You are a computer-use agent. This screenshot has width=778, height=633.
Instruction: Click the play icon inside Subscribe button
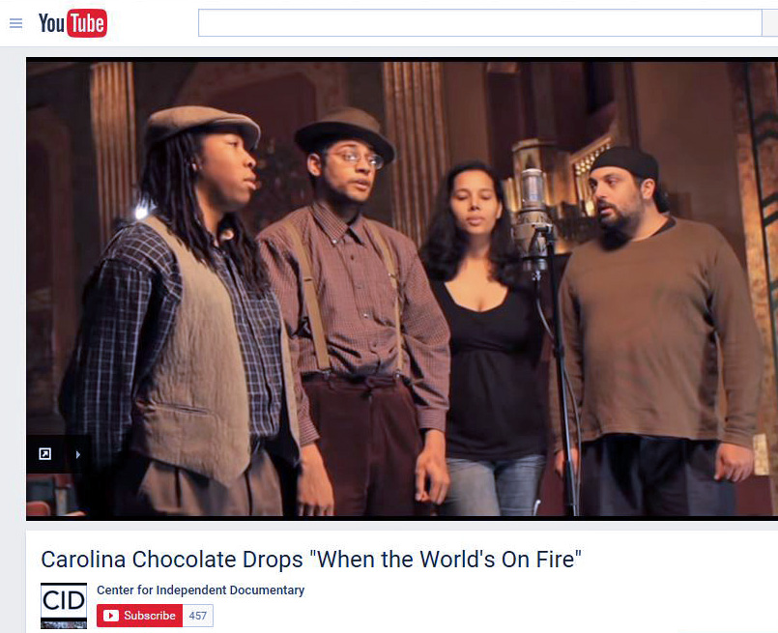110,616
